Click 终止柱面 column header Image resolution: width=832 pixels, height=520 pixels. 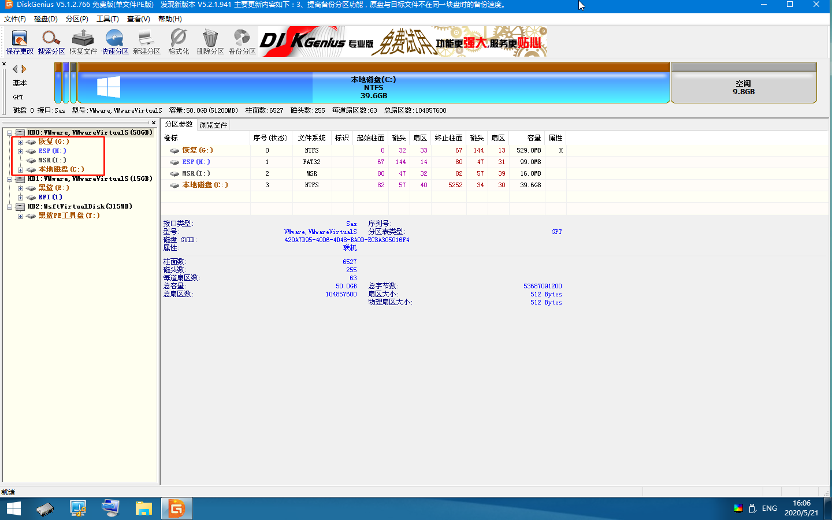tap(448, 138)
